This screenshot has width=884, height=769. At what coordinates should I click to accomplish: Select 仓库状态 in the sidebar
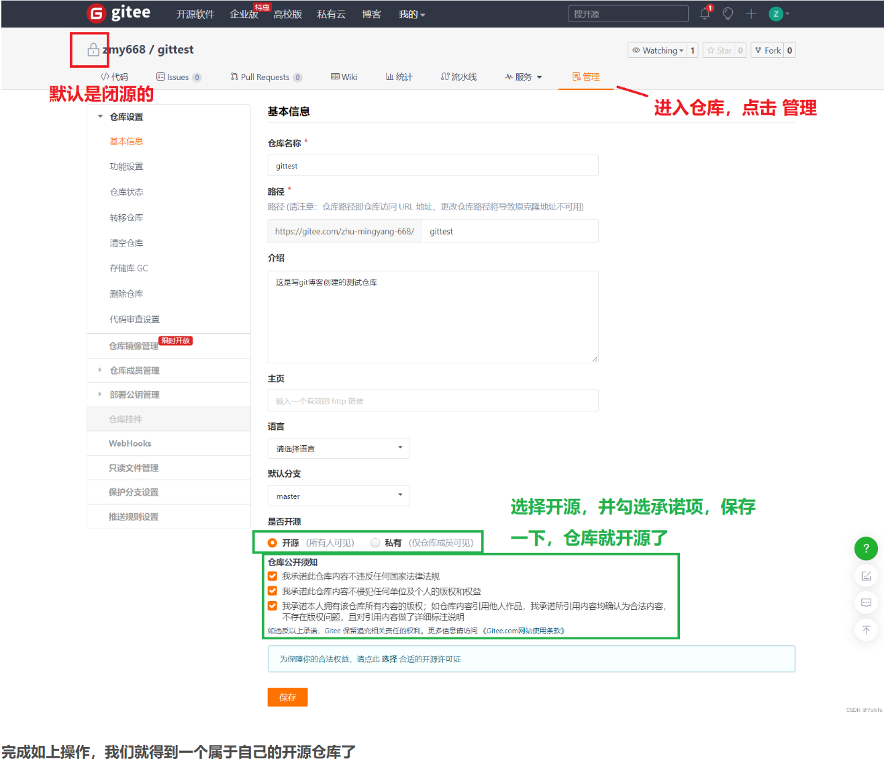click(126, 192)
